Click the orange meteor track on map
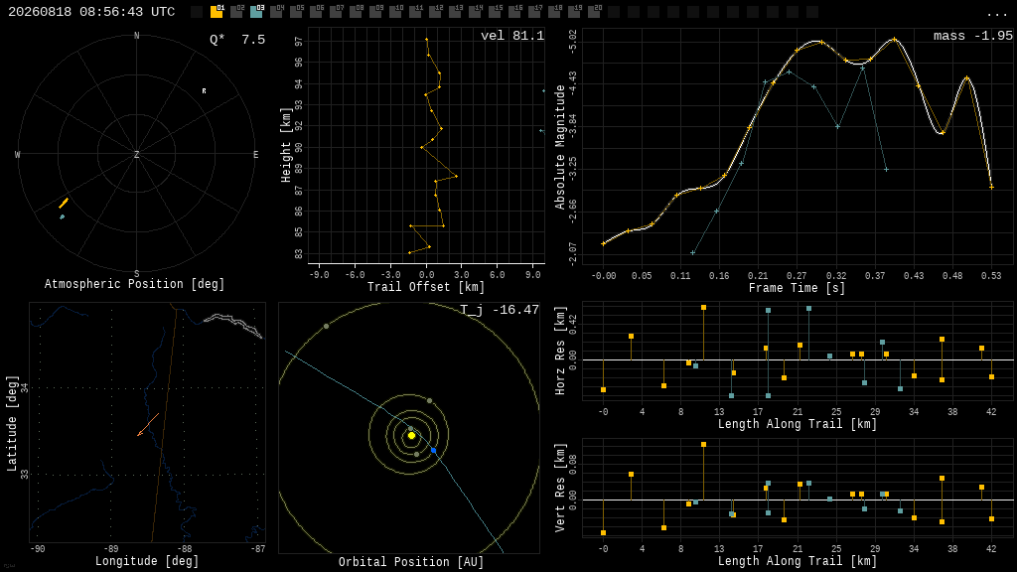Viewport: 1017px width, 572px height. [148, 425]
